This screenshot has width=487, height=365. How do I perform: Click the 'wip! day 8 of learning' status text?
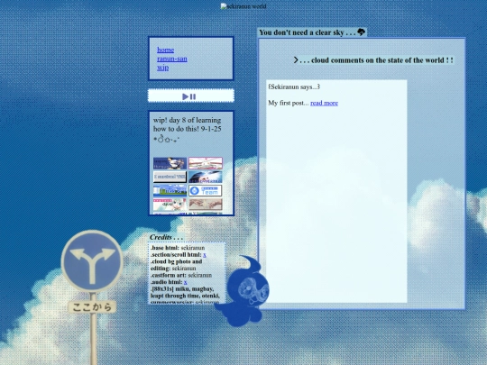click(187, 124)
